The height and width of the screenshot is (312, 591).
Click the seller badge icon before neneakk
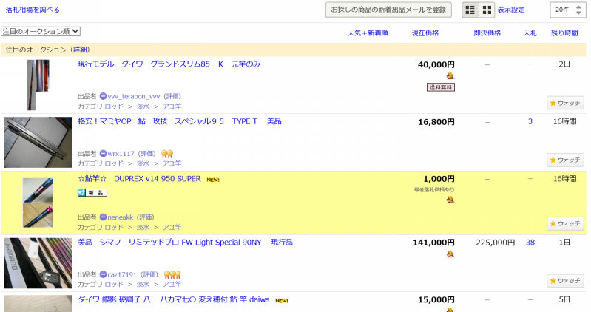[103, 217]
